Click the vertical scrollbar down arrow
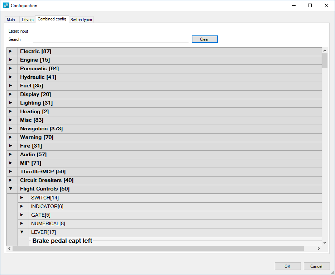The image size is (335, 275). (325, 243)
